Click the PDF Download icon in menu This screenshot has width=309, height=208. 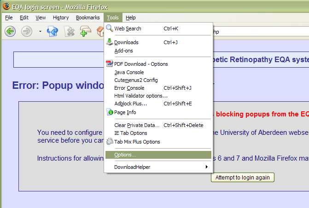pos(110,64)
